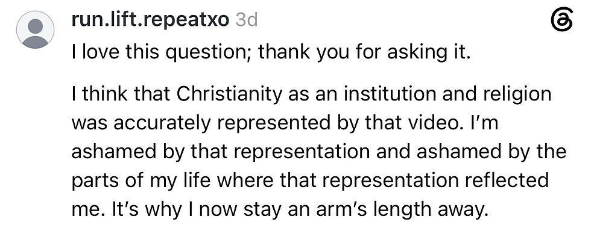This screenshot has height=231, width=591.
Task: Open the run.lift.repeatxo username profile link
Action: coord(150,20)
